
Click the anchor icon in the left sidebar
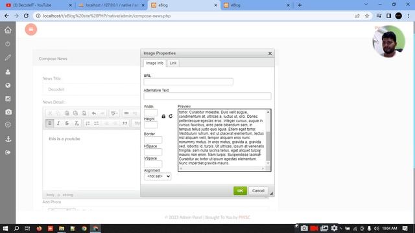(x=8, y=139)
